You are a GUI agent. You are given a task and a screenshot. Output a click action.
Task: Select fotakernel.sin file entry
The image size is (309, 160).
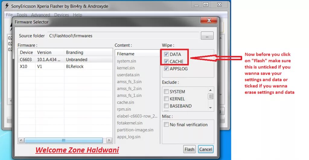point(129,123)
